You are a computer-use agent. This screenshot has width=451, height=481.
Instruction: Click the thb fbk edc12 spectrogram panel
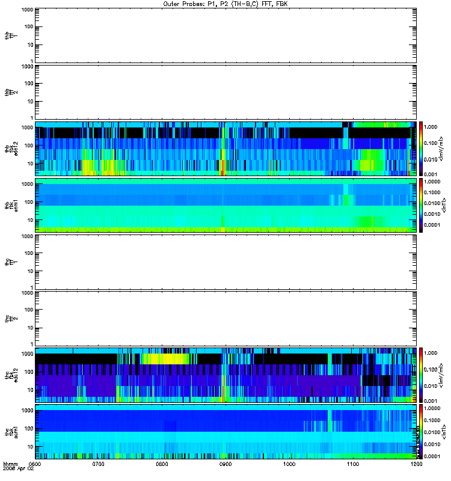226,149
